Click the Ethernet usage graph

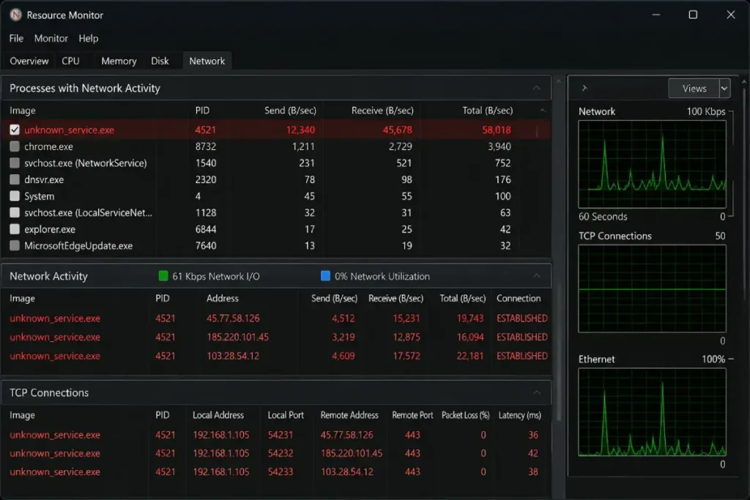click(652, 413)
